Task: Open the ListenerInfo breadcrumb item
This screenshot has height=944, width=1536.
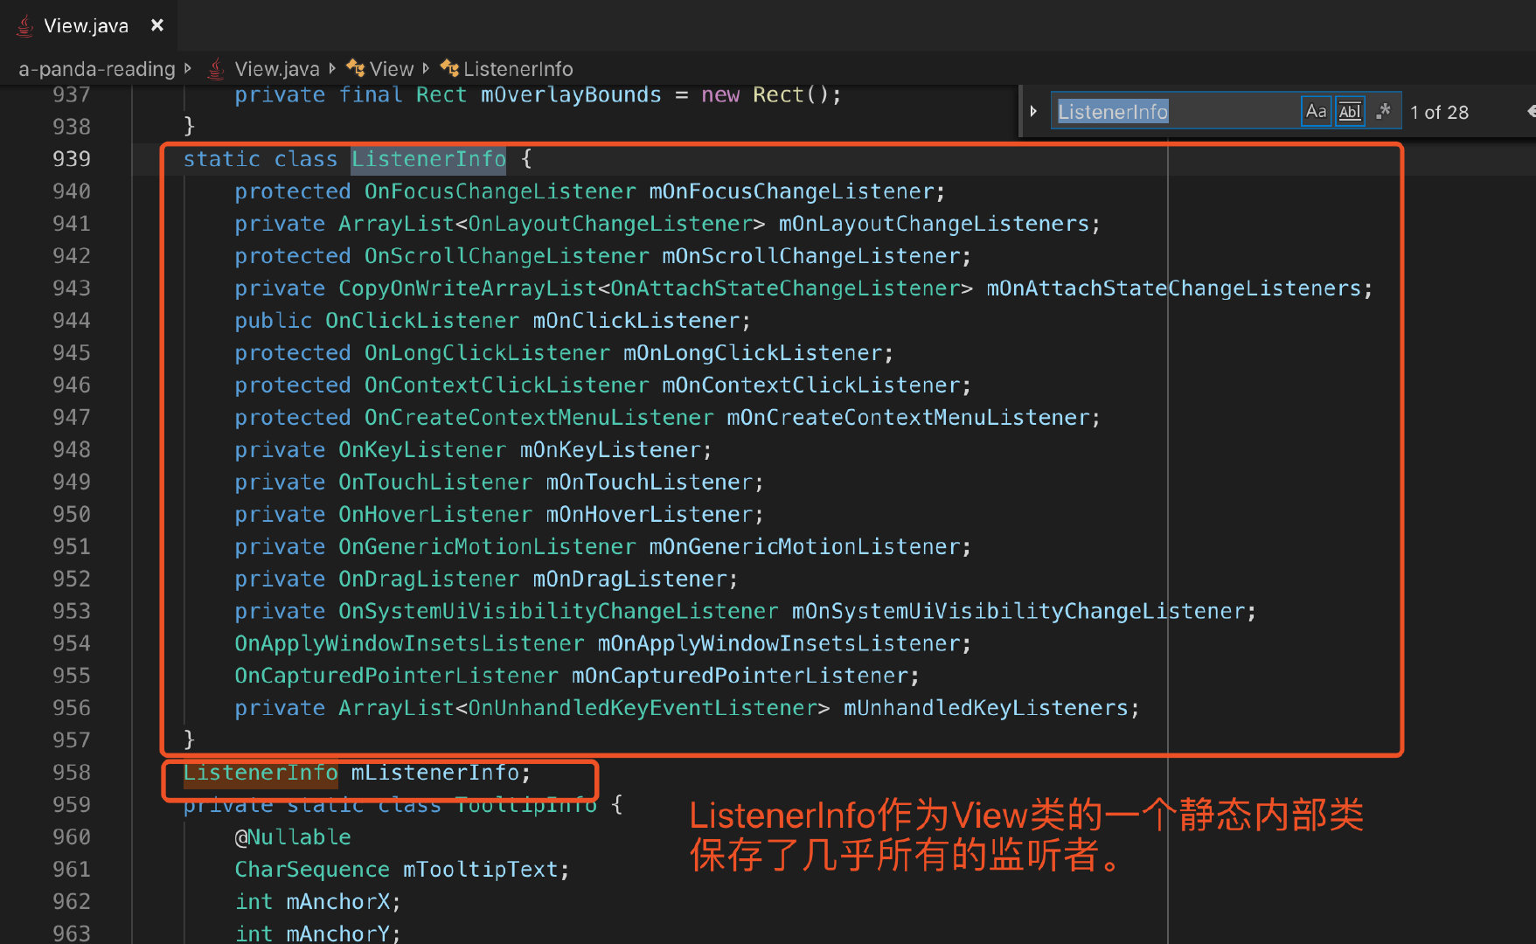Action: point(518,69)
